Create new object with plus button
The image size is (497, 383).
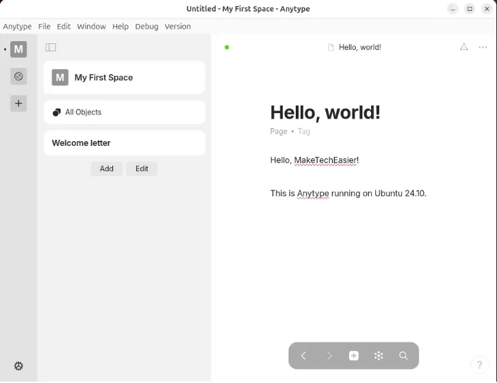[354, 356]
